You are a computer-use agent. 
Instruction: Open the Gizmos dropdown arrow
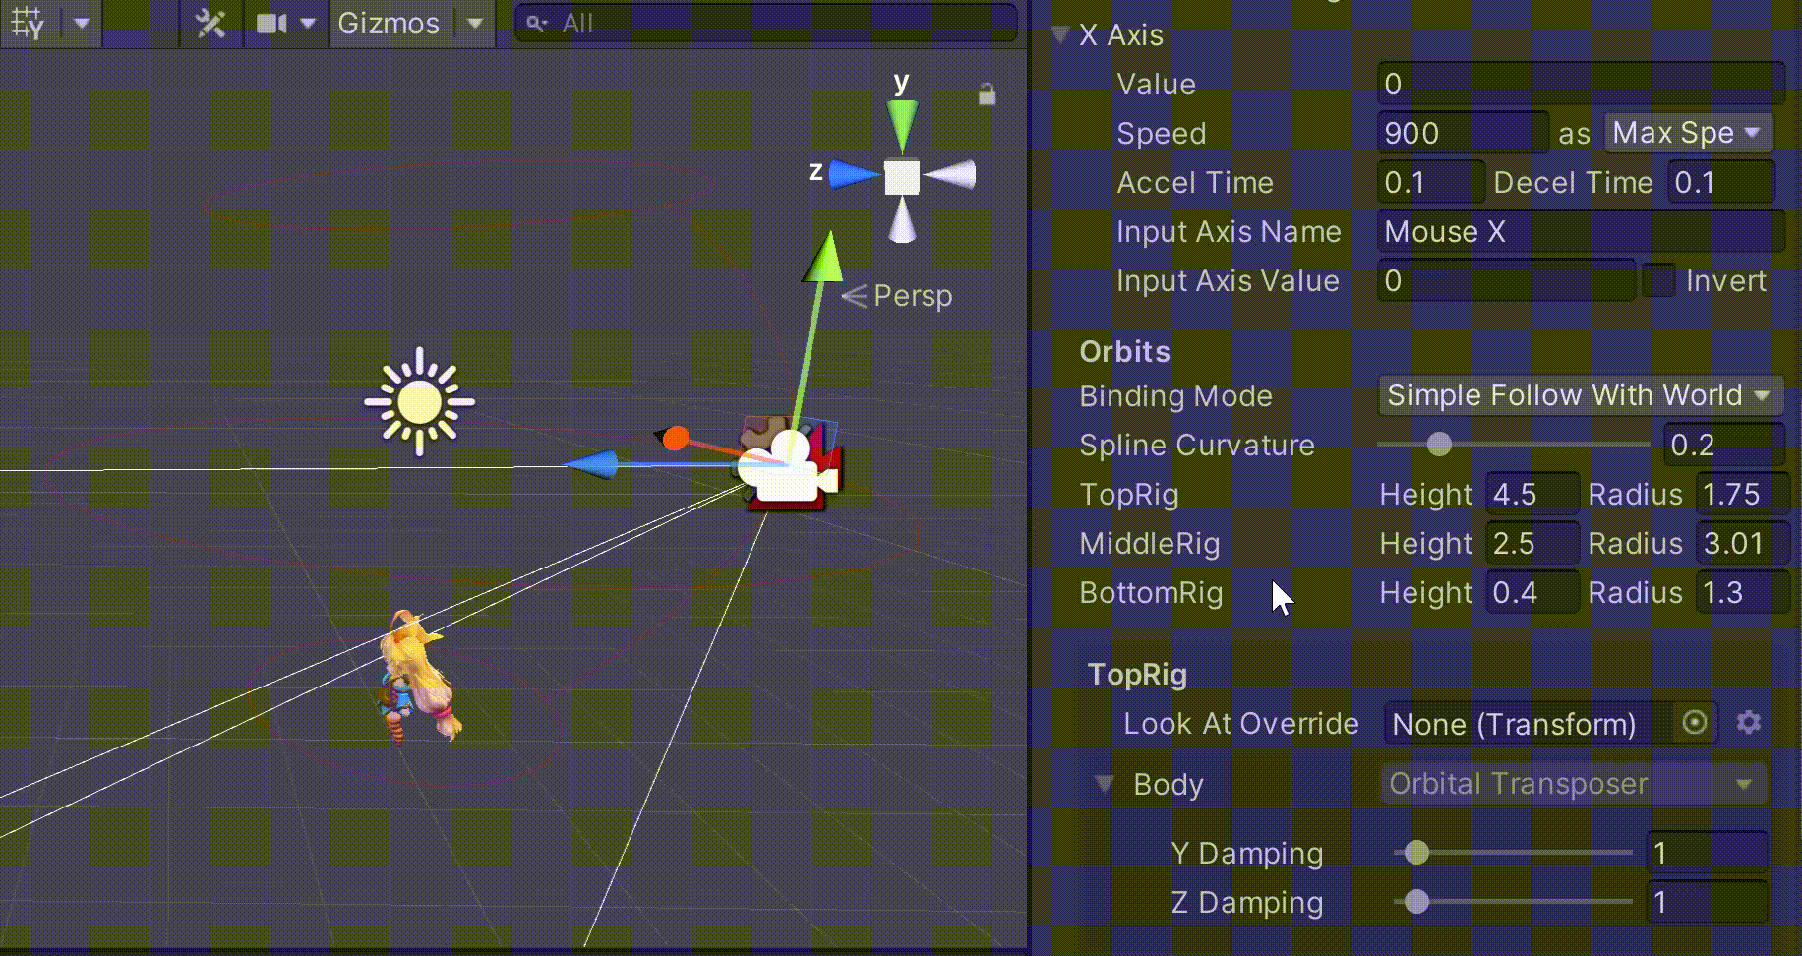click(475, 23)
